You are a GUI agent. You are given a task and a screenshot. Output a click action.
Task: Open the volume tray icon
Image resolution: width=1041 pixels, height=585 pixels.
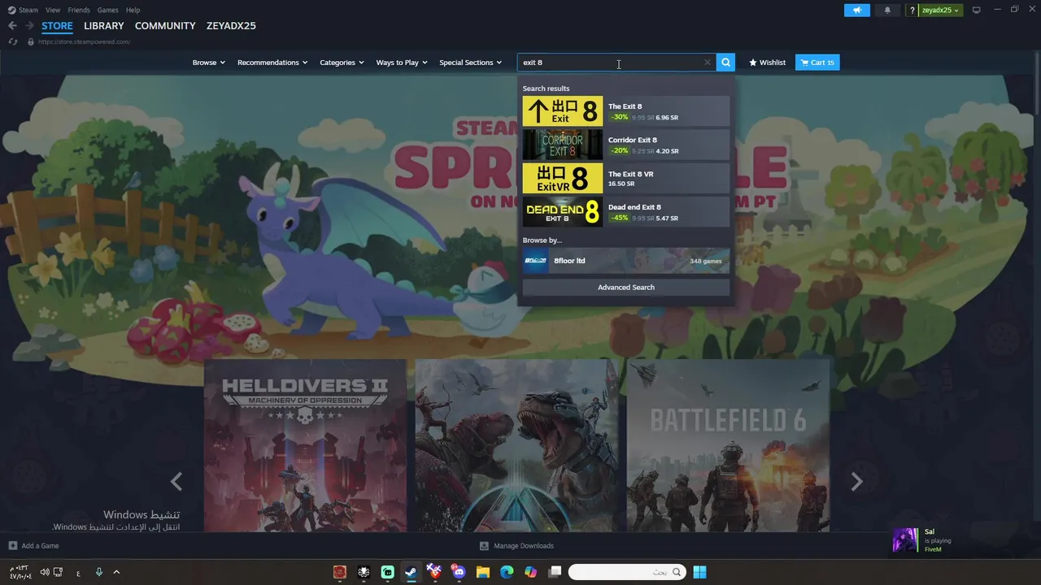click(45, 572)
